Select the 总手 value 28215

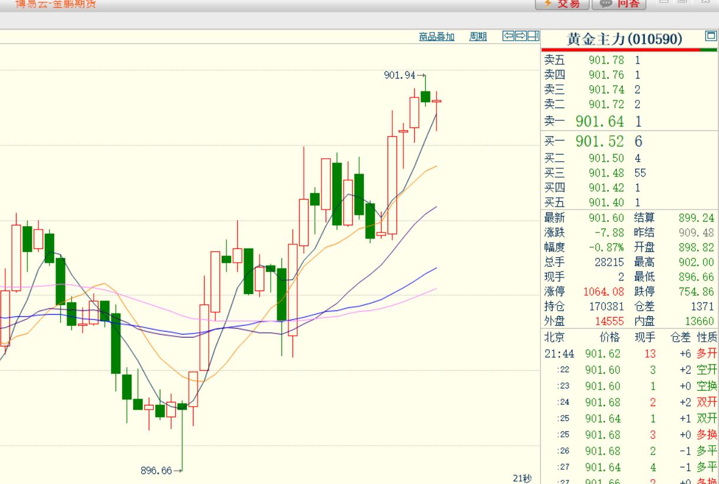609,262
